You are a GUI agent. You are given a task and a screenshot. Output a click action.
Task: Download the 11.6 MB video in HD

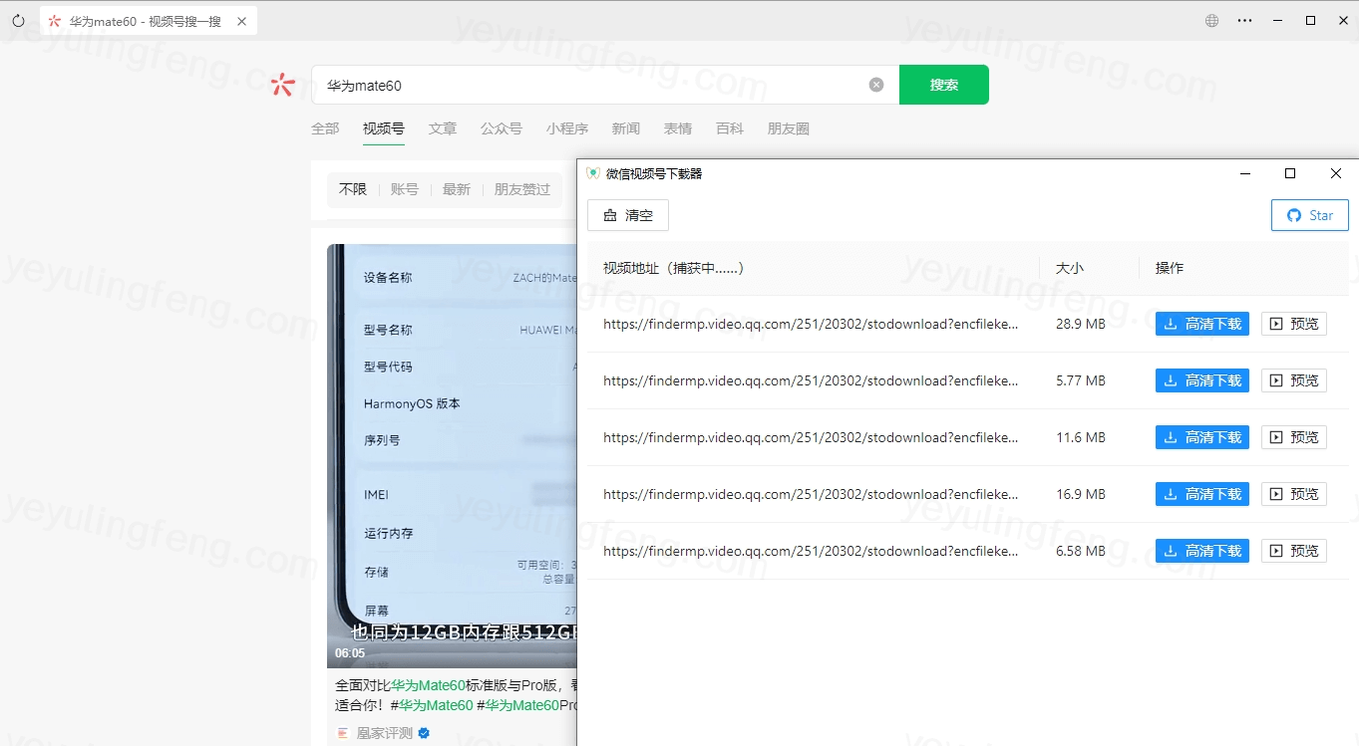[1202, 437]
